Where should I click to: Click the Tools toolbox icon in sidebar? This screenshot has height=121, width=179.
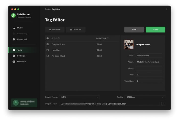coord(14,50)
